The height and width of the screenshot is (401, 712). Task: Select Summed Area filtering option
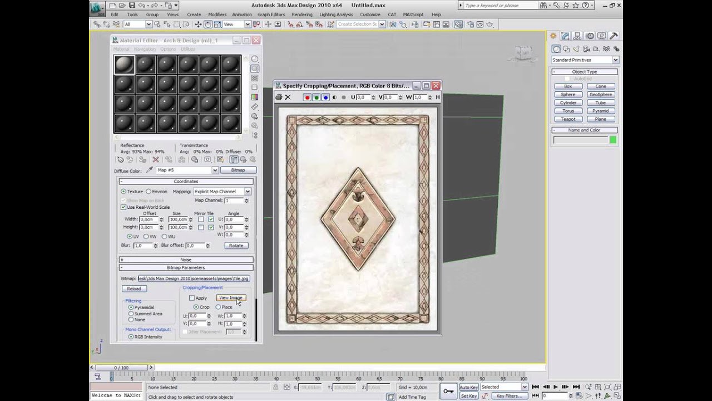131,314
